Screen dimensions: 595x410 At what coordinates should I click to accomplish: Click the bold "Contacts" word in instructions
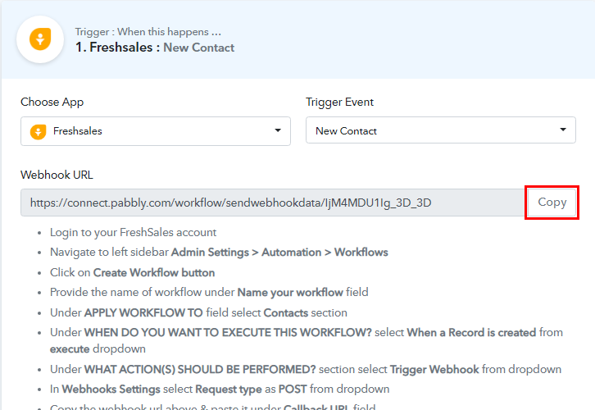tap(288, 312)
